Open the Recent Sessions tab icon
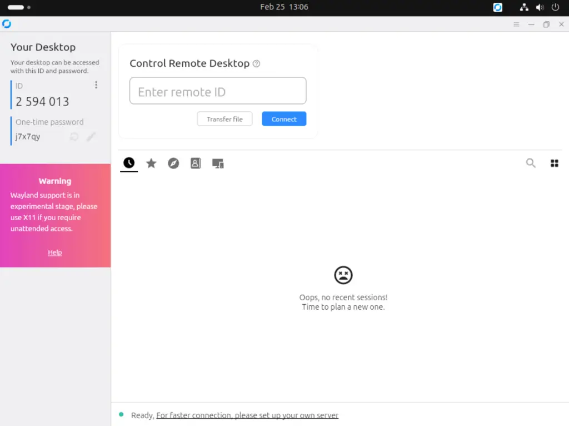Image resolution: width=569 pixels, height=426 pixels. (x=128, y=163)
